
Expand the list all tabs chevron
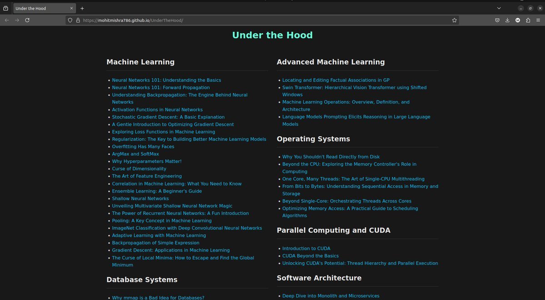(x=499, y=8)
